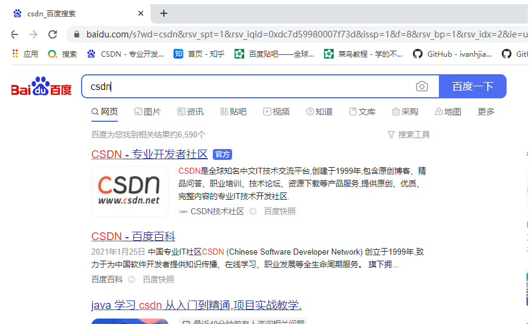The image size is (532, 324).
Task: Open the 更多 menu
Action: point(486,112)
